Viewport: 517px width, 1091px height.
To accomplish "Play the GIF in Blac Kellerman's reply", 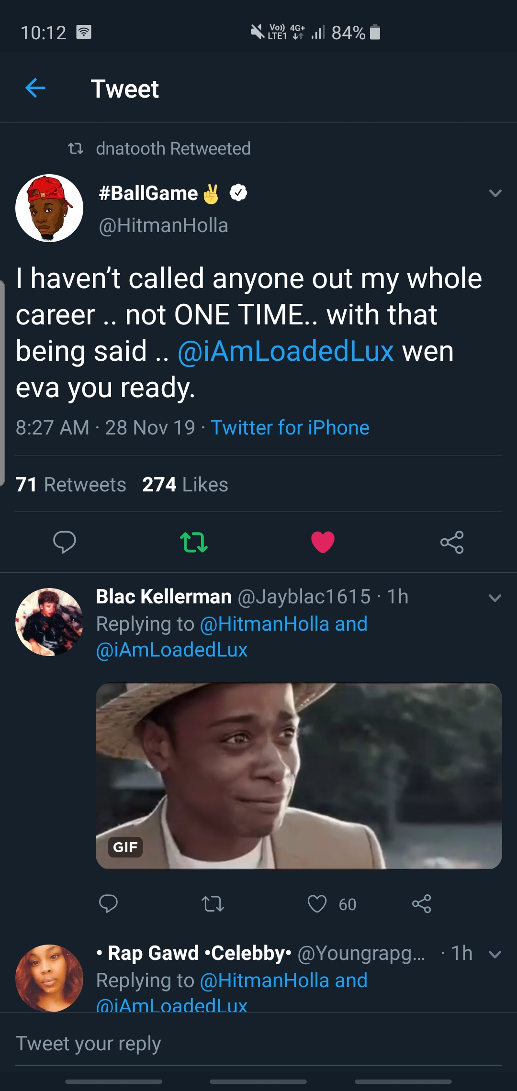I will pyautogui.click(x=299, y=776).
